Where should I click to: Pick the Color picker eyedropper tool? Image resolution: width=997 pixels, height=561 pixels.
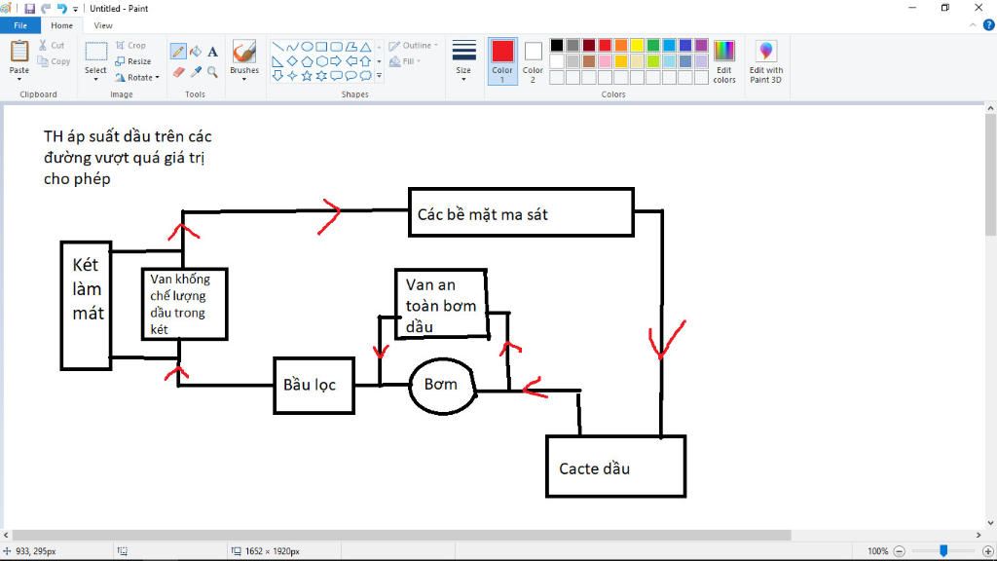click(195, 72)
